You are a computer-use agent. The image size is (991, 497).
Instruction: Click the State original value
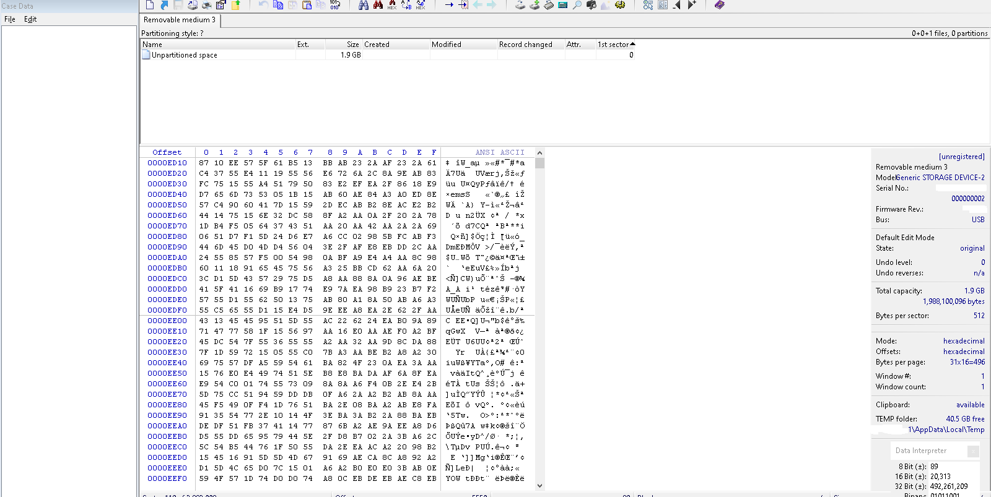(972, 248)
